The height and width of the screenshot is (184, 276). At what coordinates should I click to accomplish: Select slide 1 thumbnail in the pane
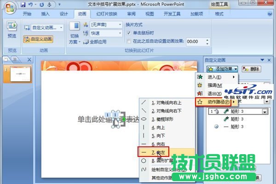click(x=20, y=74)
